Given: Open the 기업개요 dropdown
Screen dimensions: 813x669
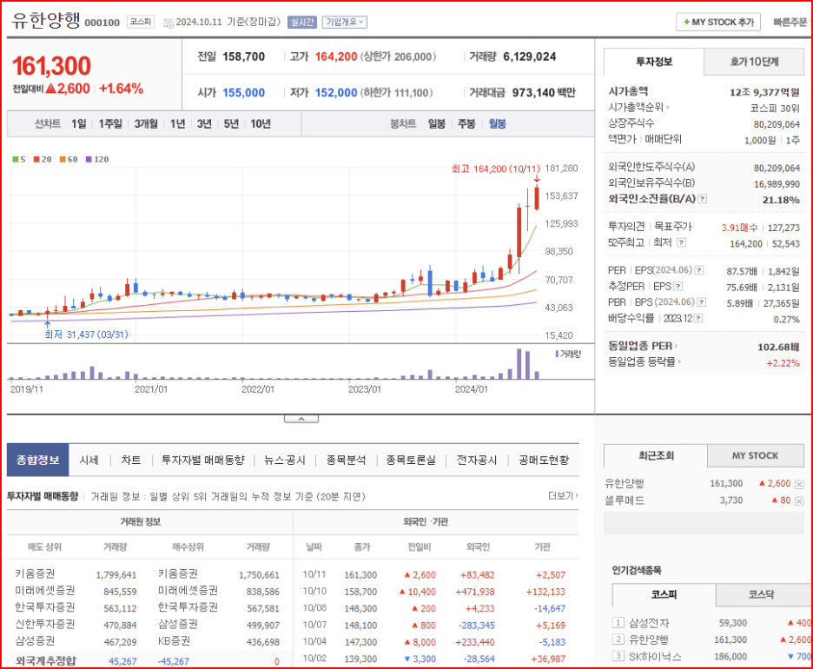Looking at the screenshot, I should (344, 22).
